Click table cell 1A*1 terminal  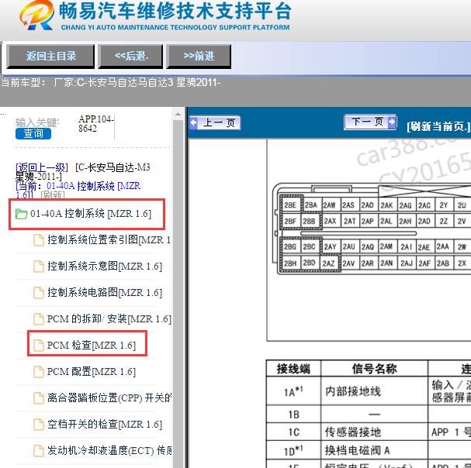[293, 391]
